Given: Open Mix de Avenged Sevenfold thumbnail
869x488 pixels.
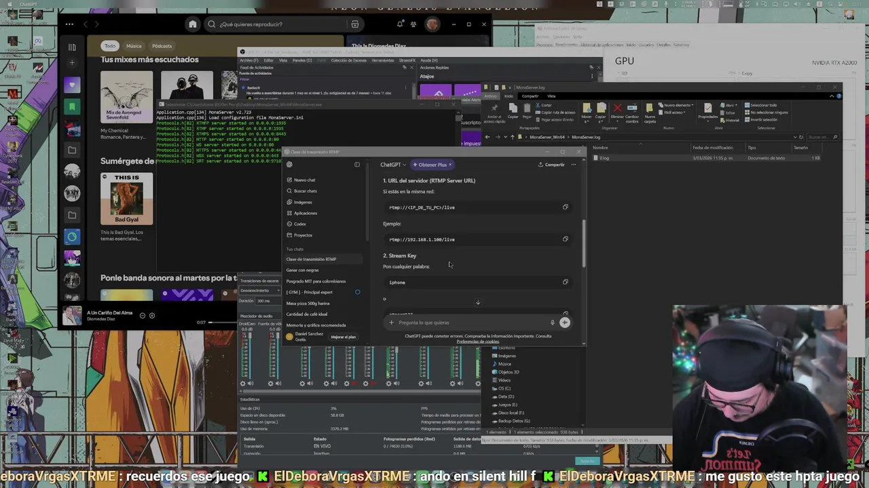Looking at the screenshot, I should [x=126, y=97].
